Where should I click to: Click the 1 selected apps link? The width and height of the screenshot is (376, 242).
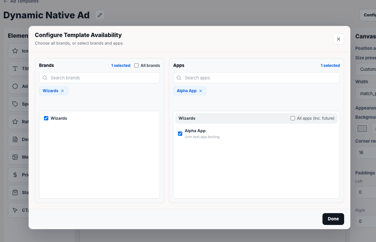[x=330, y=65]
